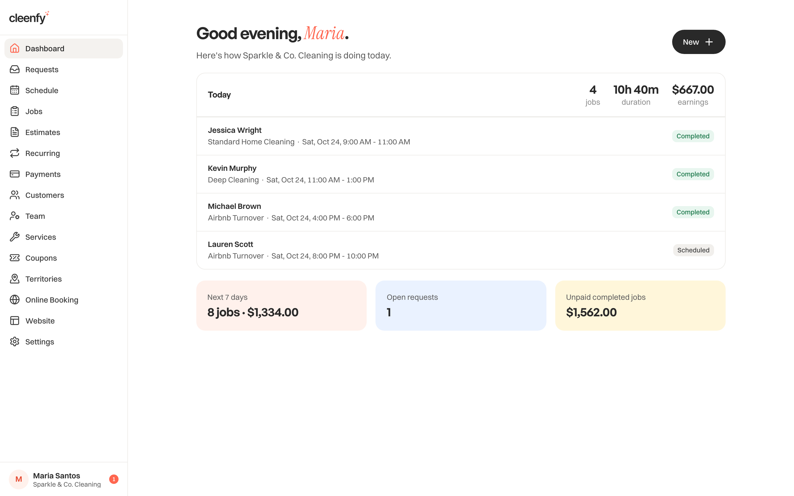Open the Payments card icon
This screenshot has width=794, height=496.
(x=14, y=174)
